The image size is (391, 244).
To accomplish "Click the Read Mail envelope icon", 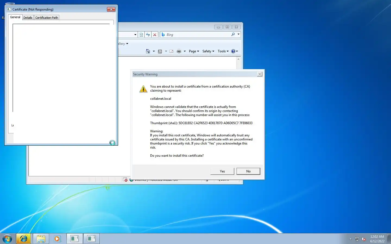I will tap(171, 51).
